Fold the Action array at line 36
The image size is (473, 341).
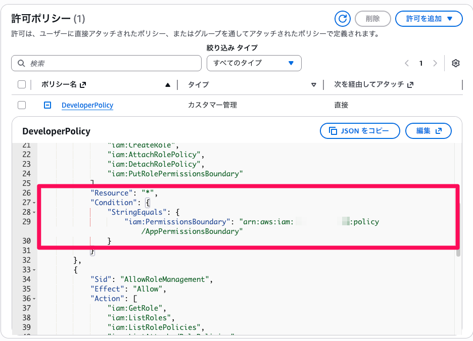point(34,299)
